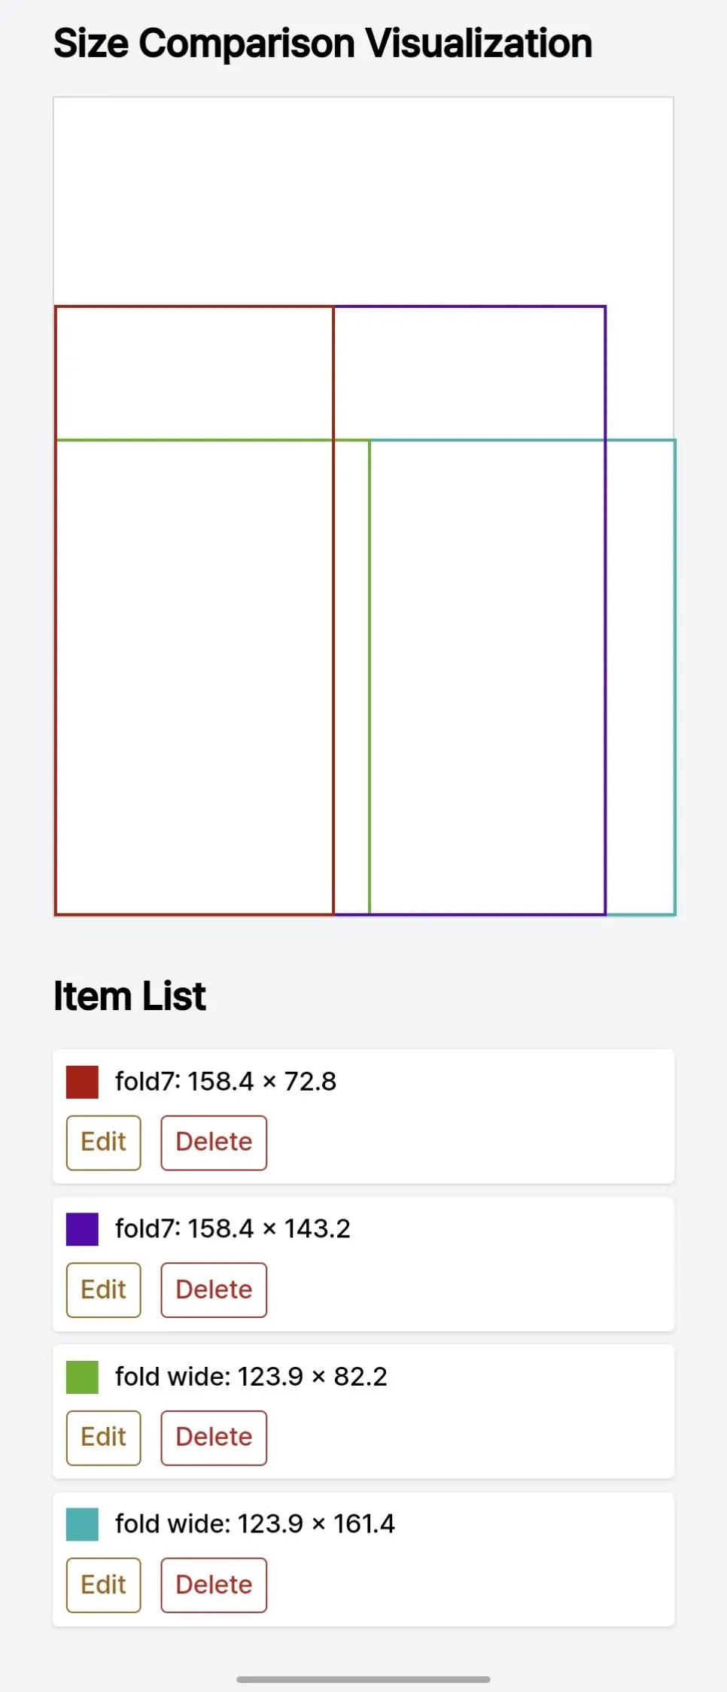Viewport: 727px width, 1692px height.
Task: Click the "fold7: 158.4 × 72.8" label
Action: click(x=225, y=1082)
